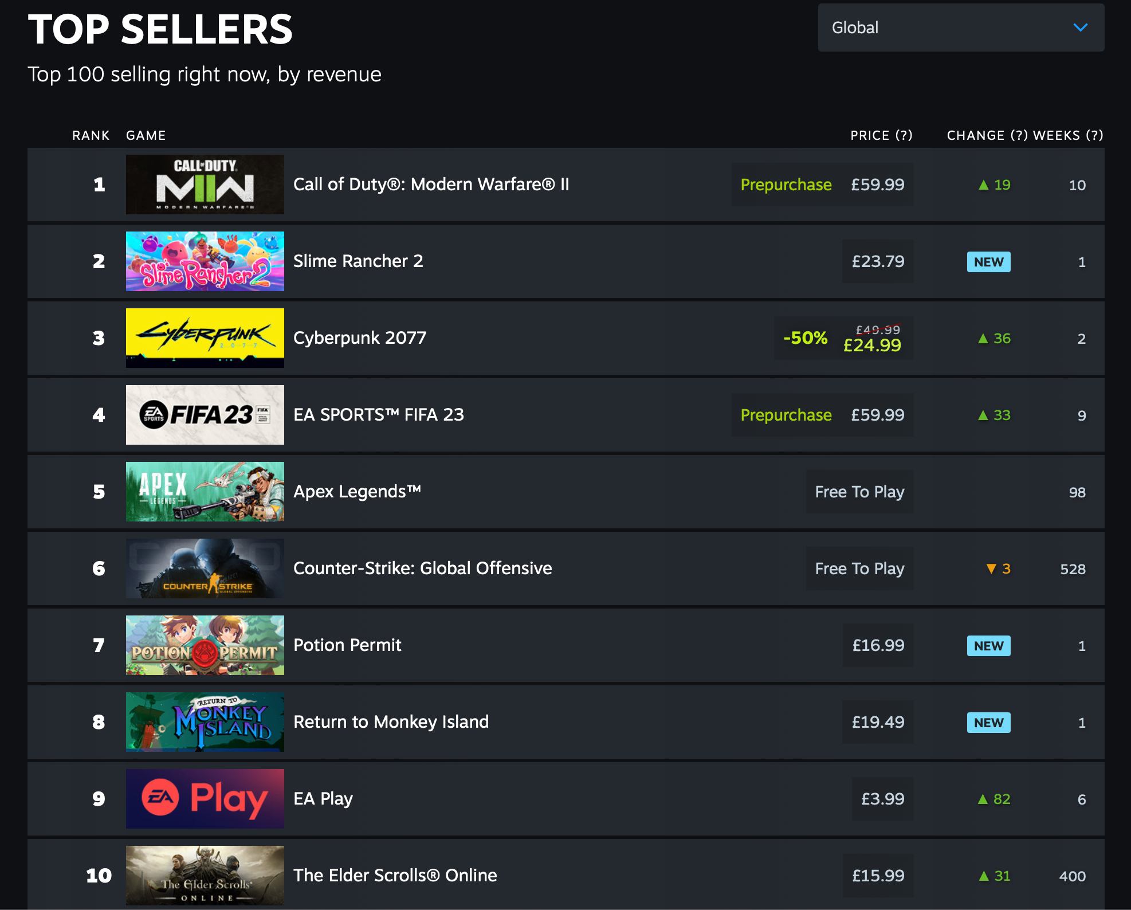
Task: Click the EA Play logo thumbnail
Action: pyautogui.click(x=205, y=798)
